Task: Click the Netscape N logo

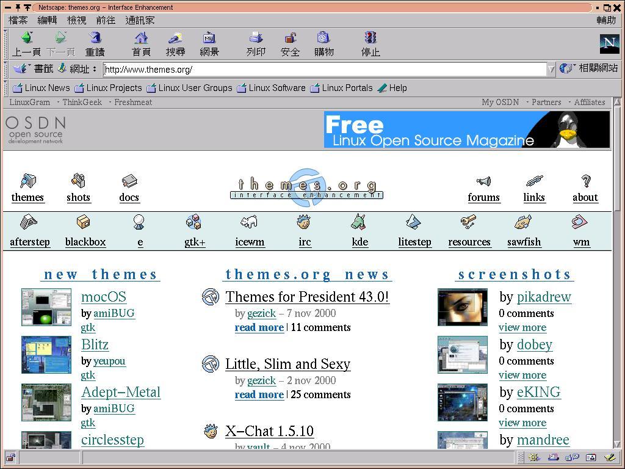Action: click(x=610, y=43)
